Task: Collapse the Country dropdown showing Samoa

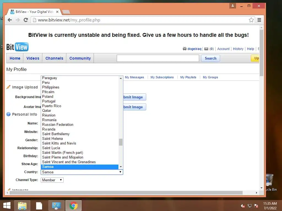Action: click(82, 172)
